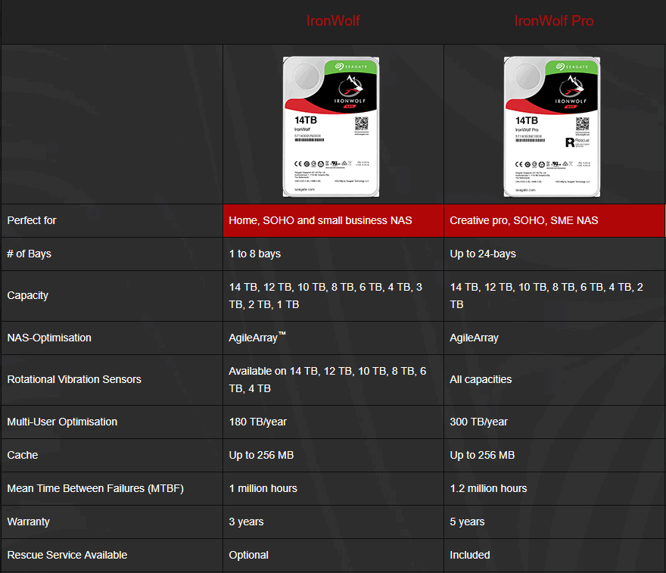Open the IronWolf 14TB drive image
This screenshot has height=573, width=666.
(331, 126)
